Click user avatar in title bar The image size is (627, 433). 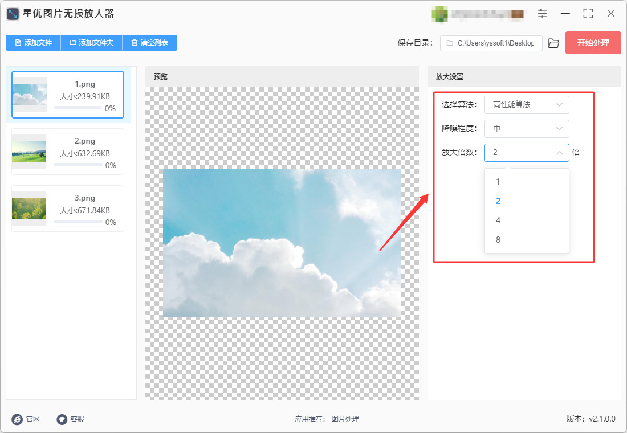point(439,14)
